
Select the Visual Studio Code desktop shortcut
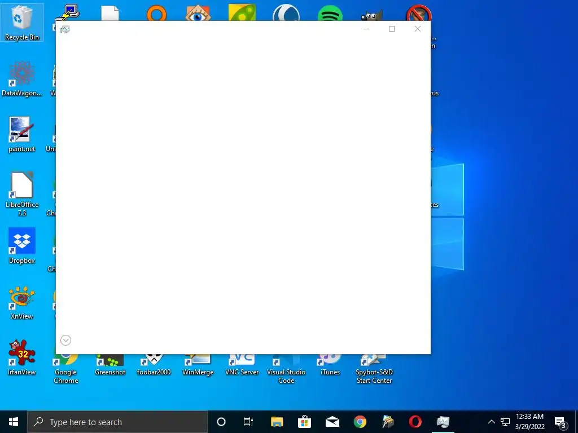(x=286, y=369)
